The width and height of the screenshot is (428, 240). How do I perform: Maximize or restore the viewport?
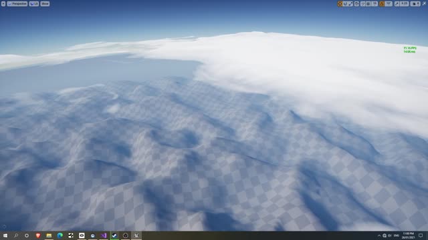tap(424, 3)
